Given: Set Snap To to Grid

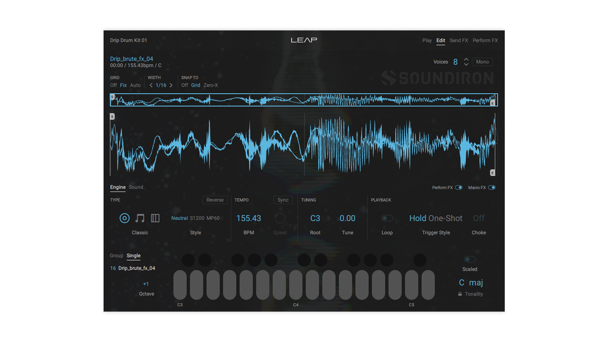Looking at the screenshot, I should (x=195, y=85).
